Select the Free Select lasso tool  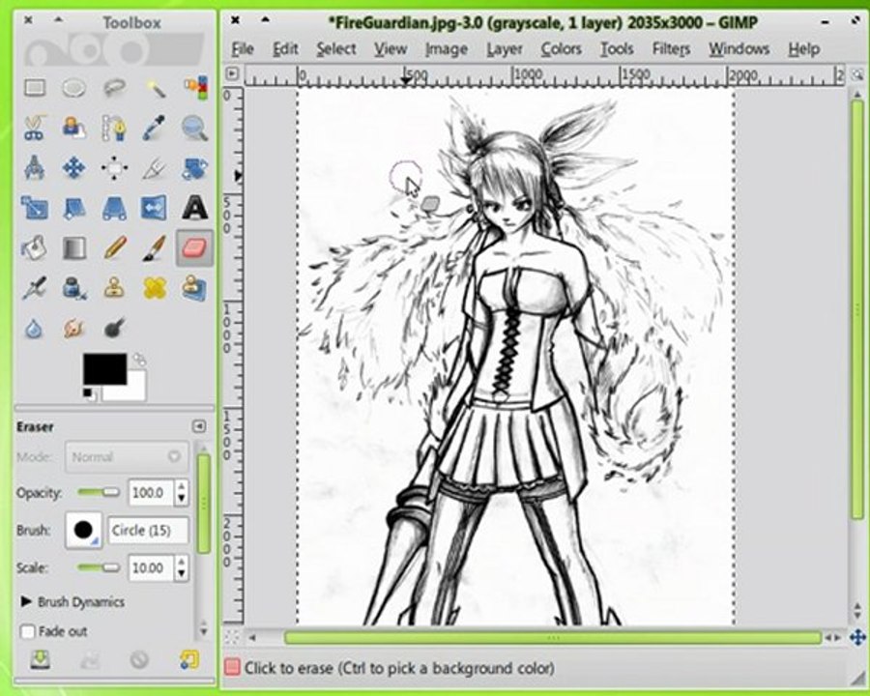(x=114, y=88)
